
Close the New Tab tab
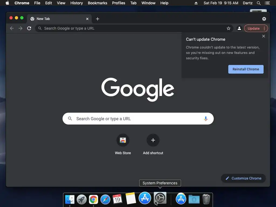[x=87, y=19]
